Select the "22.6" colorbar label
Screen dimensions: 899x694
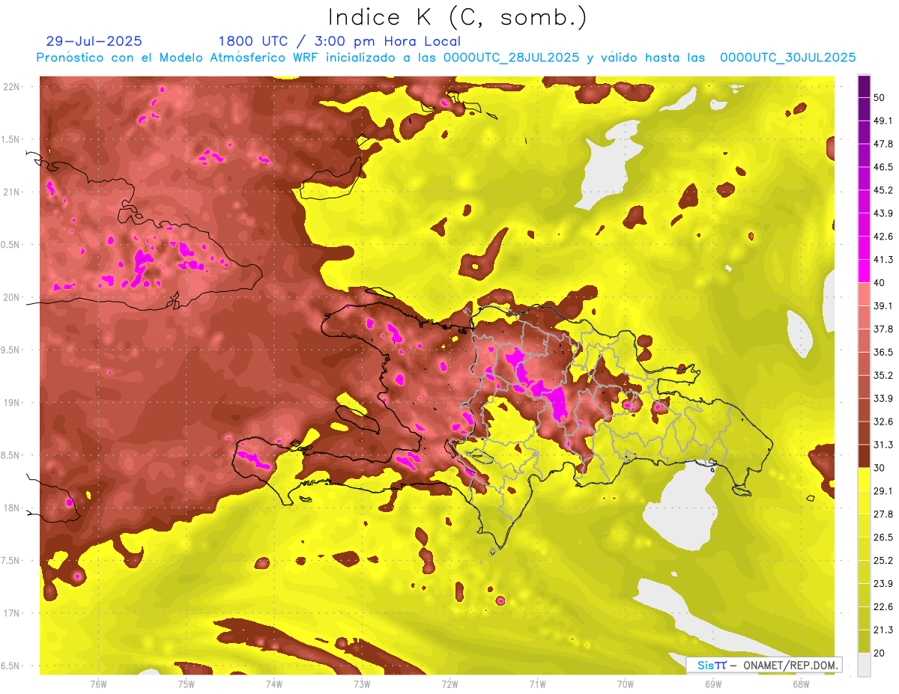[x=883, y=607]
